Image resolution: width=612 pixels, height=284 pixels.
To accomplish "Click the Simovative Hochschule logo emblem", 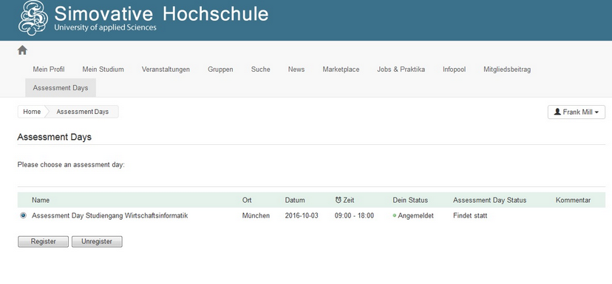I will point(33,18).
